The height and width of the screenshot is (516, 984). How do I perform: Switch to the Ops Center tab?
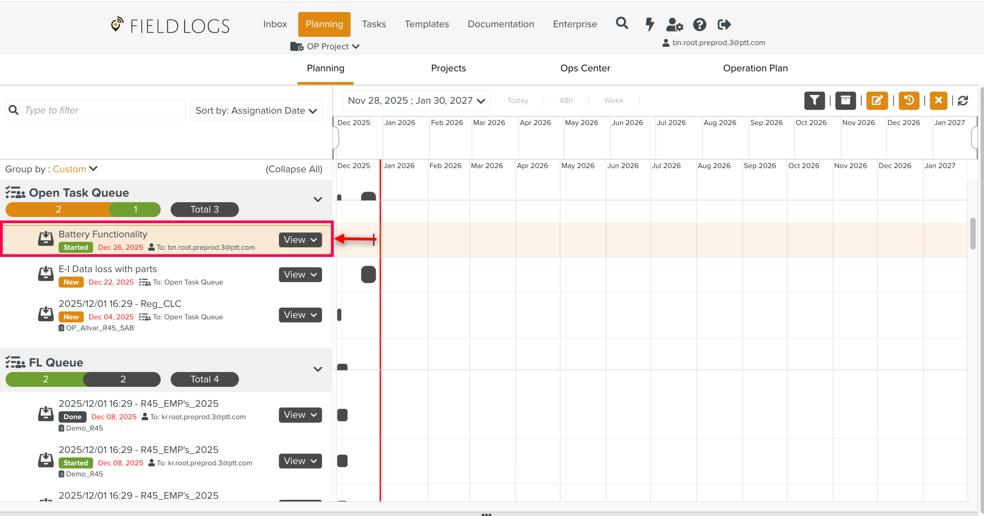coord(585,68)
